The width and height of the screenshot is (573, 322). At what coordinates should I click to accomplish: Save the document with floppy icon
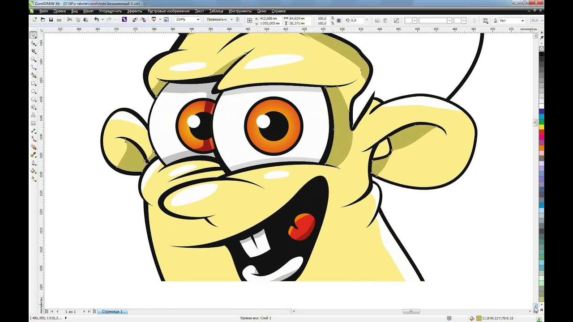51,20
